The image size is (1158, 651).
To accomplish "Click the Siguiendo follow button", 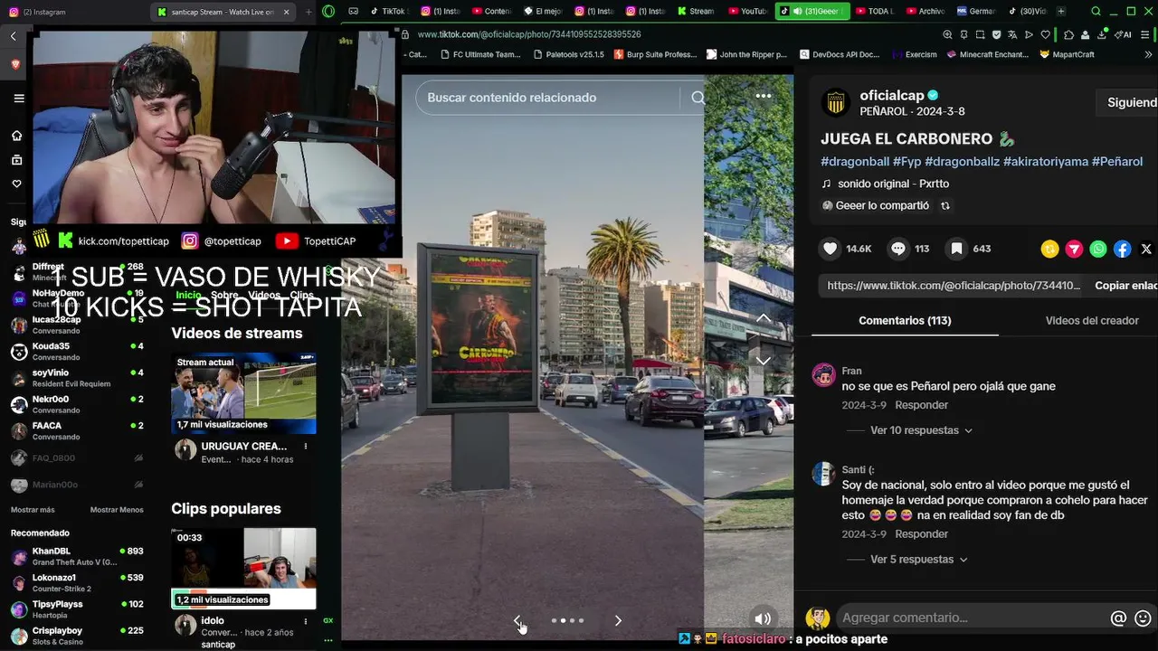I will tap(1128, 103).
